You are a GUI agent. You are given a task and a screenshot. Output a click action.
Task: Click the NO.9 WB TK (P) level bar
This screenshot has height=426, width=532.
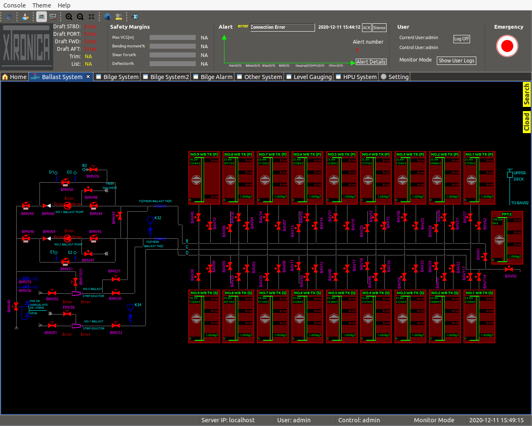click(x=203, y=180)
